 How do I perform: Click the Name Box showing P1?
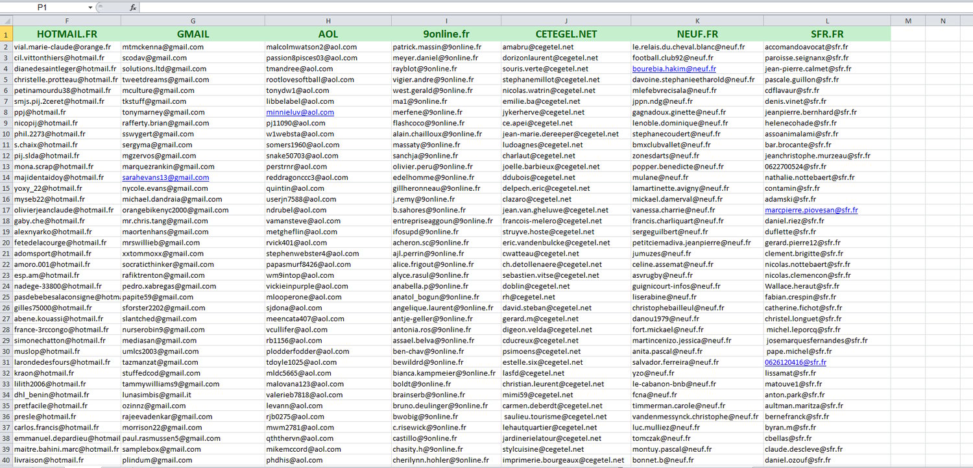pyautogui.click(x=43, y=7)
